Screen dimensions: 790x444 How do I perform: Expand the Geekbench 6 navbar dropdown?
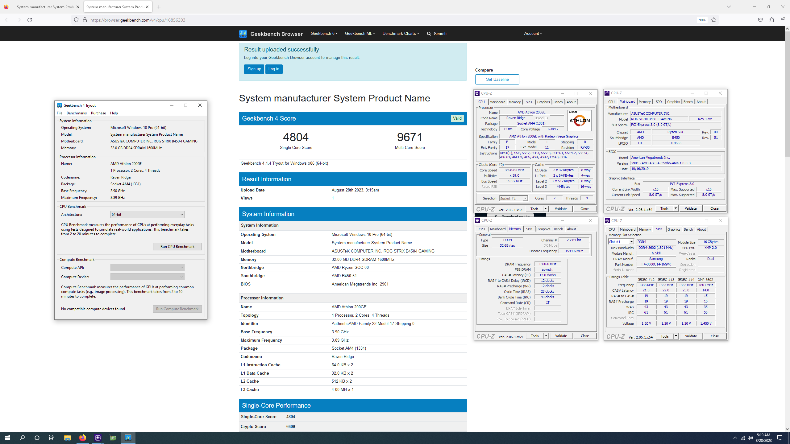[x=324, y=33]
